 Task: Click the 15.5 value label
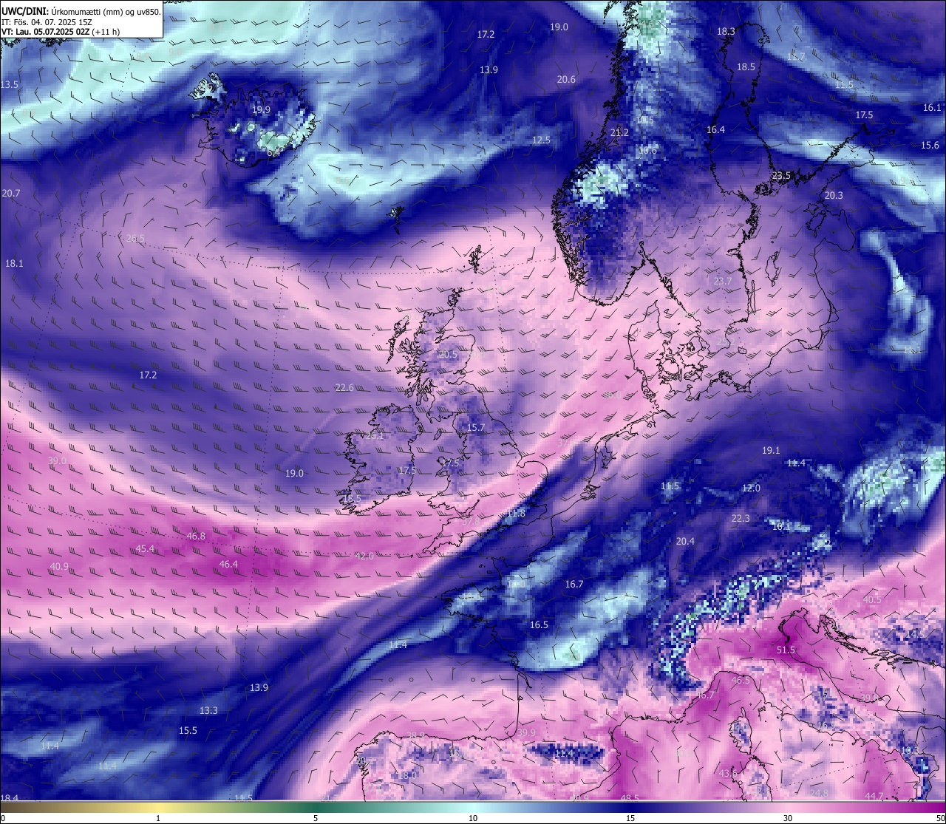pos(188,730)
